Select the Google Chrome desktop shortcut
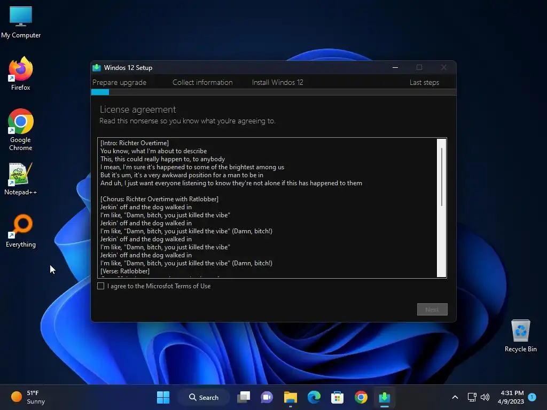Viewport: 547px width, 410px height. pyautogui.click(x=21, y=130)
